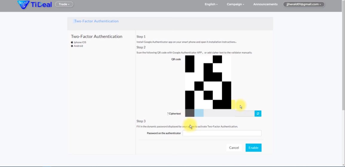345x167 pixels.
Task: Click the "QR code" label
Action: point(176,59)
